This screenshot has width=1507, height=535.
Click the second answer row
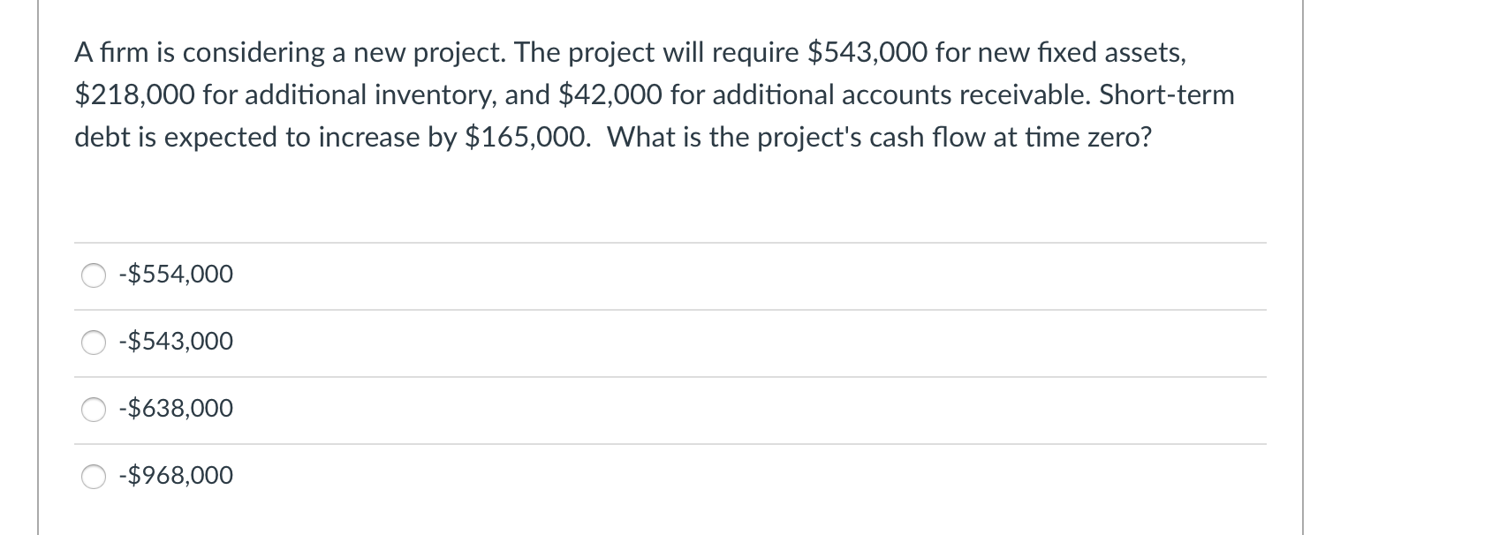(x=618, y=343)
